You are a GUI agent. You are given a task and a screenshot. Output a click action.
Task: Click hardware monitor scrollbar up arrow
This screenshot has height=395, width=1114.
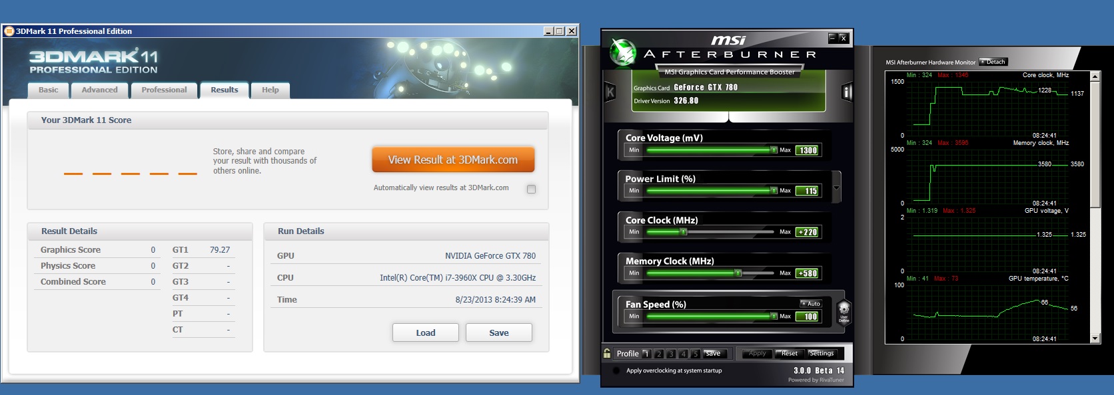tap(1095, 77)
